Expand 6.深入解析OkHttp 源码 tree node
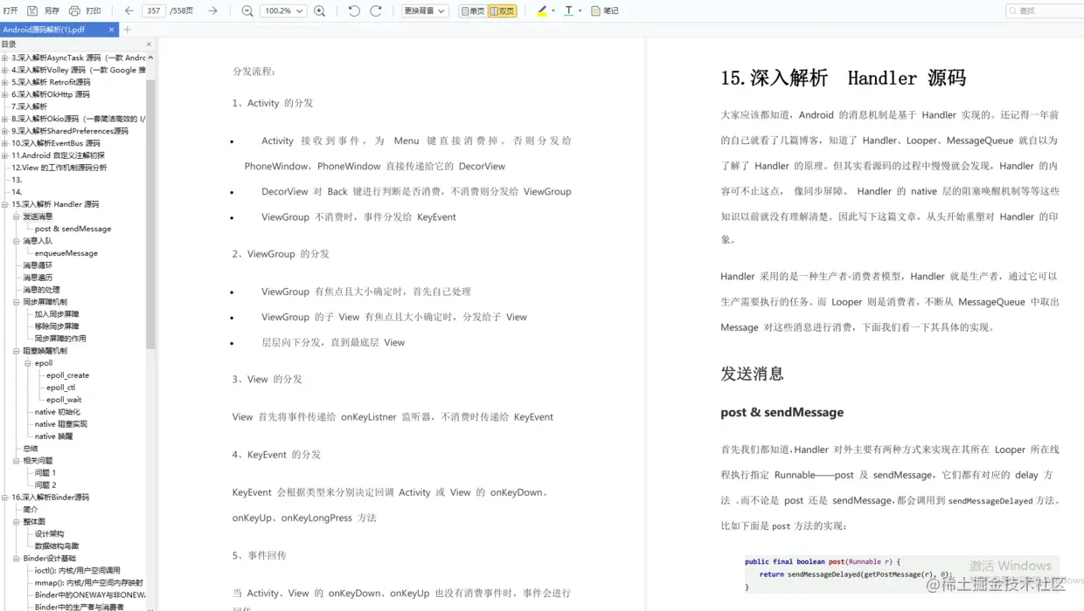 pyautogui.click(x=4, y=94)
